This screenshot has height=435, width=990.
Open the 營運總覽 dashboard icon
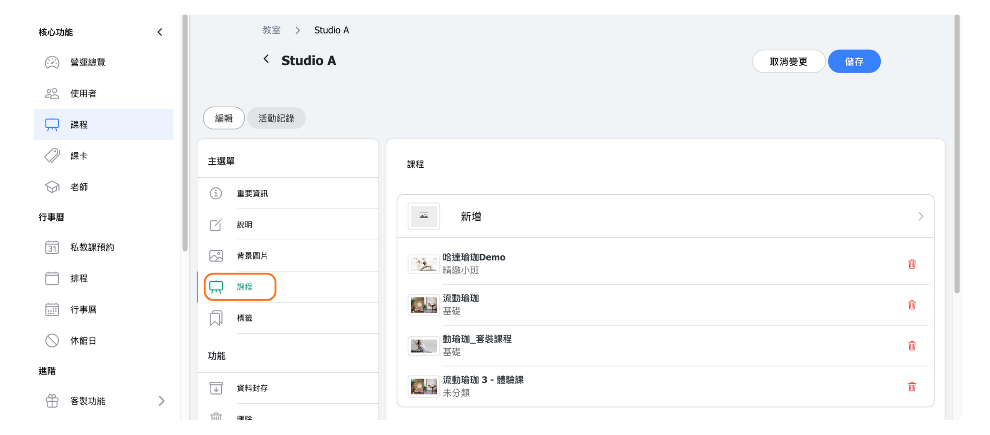pyautogui.click(x=52, y=62)
